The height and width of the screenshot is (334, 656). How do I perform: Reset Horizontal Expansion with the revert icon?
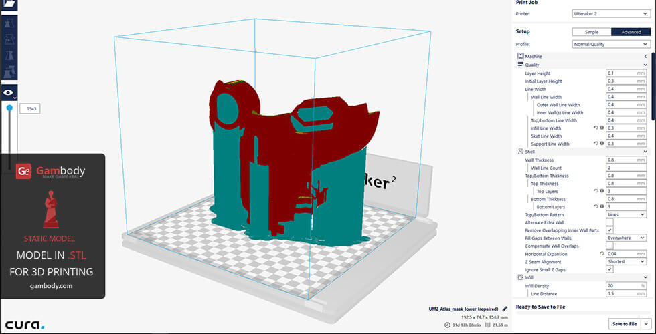point(601,254)
